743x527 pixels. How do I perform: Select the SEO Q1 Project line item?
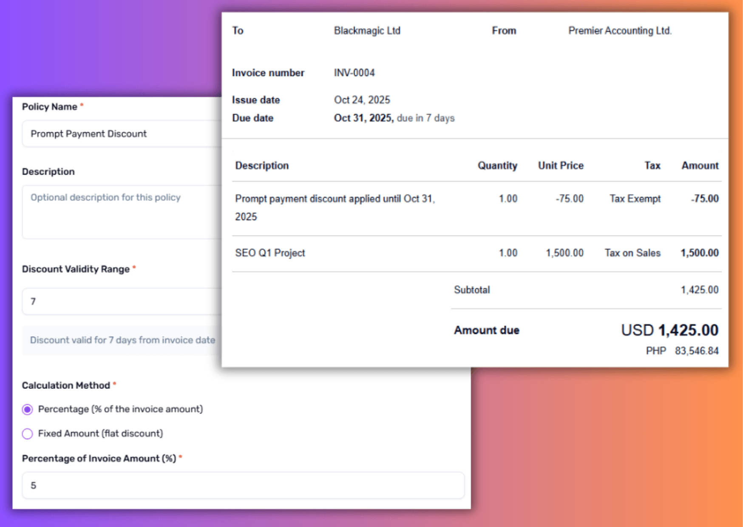270,253
